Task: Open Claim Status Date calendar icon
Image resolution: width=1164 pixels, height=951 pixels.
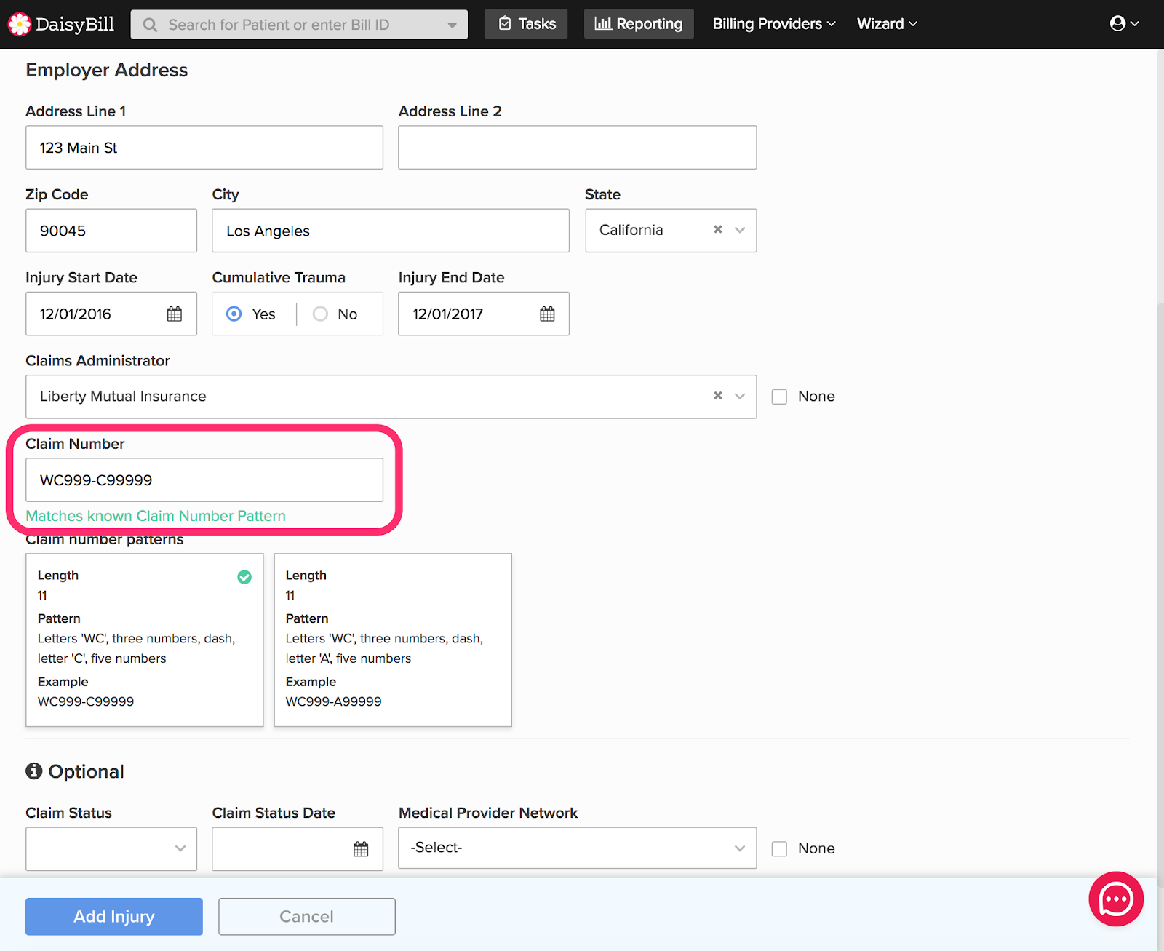Action: click(x=361, y=848)
